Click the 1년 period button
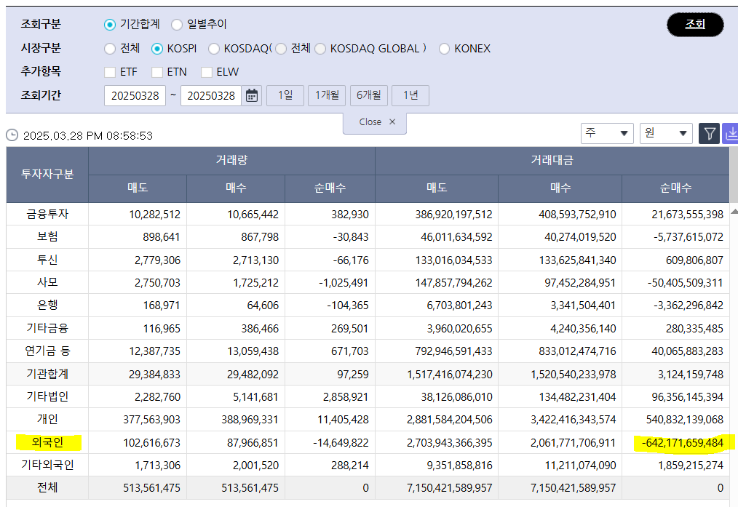Viewport: 738px width, 507px height. (410, 95)
